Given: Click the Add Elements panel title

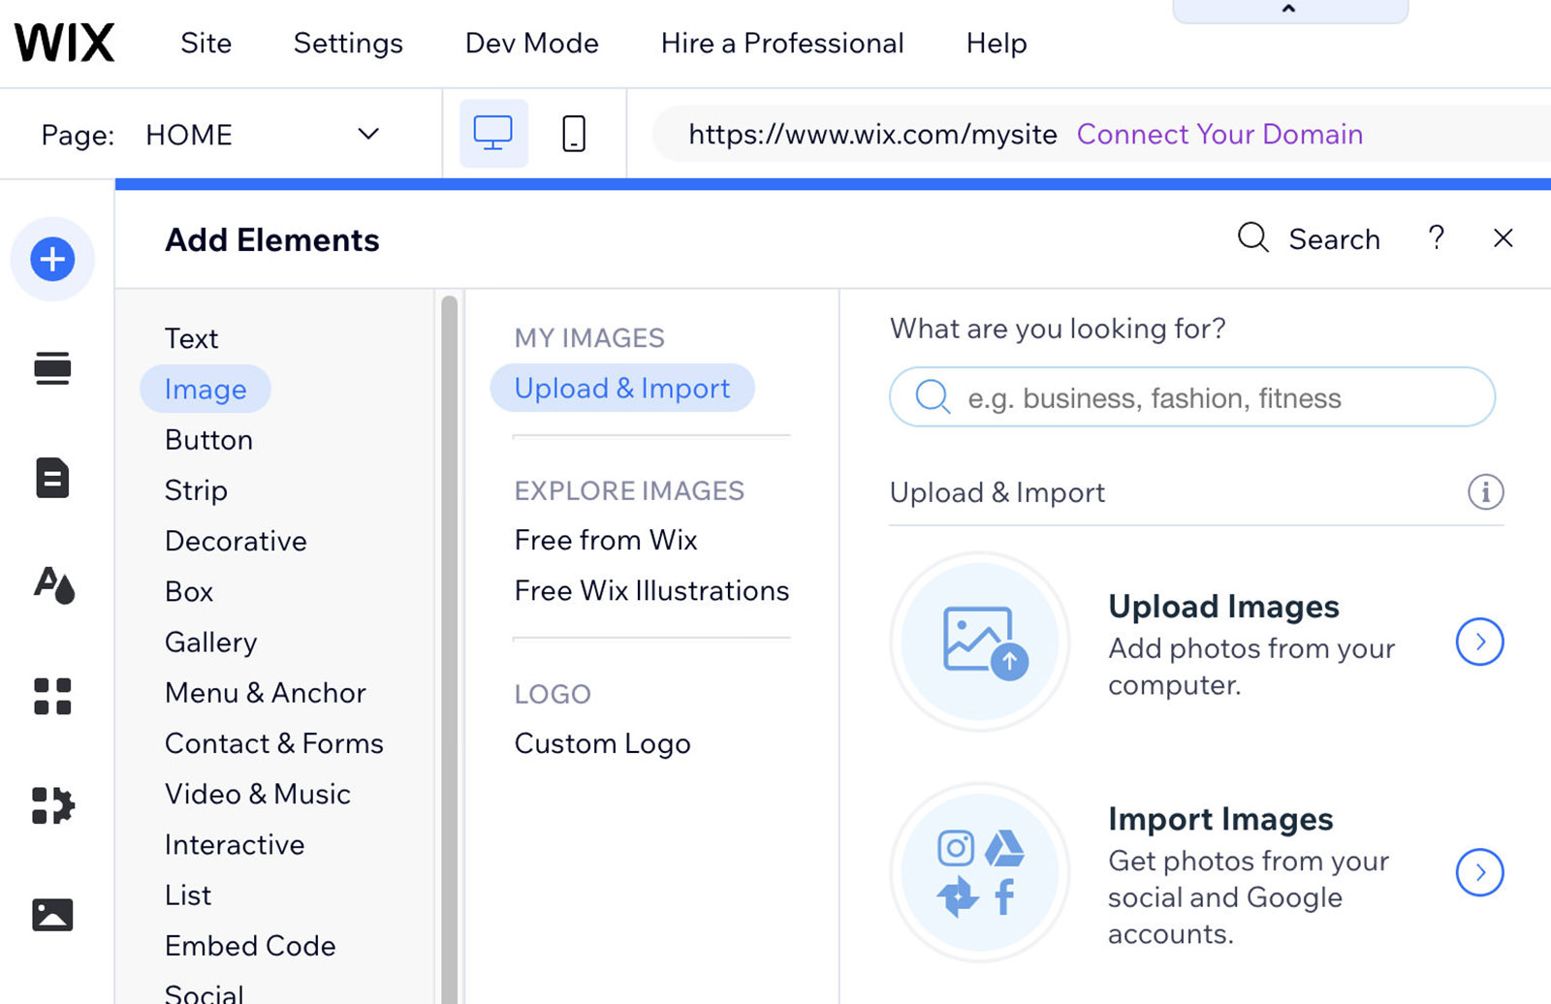Looking at the screenshot, I should 272,239.
